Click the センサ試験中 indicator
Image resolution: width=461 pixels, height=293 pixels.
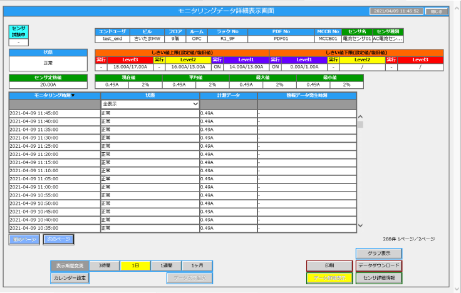click(x=19, y=32)
